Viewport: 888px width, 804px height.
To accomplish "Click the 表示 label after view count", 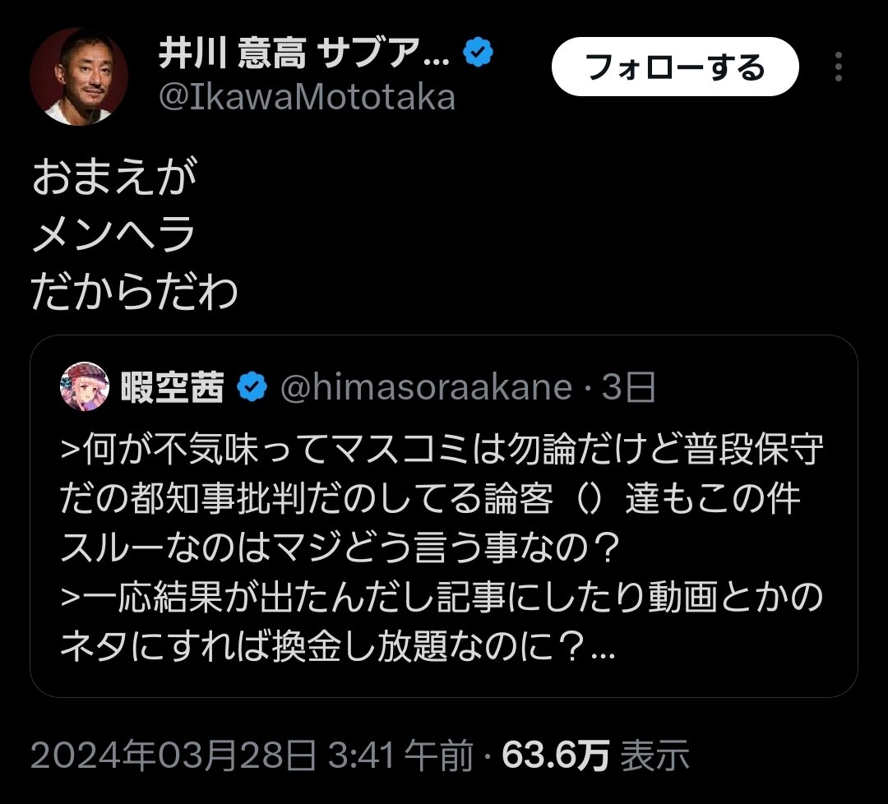I will (654, 755).
